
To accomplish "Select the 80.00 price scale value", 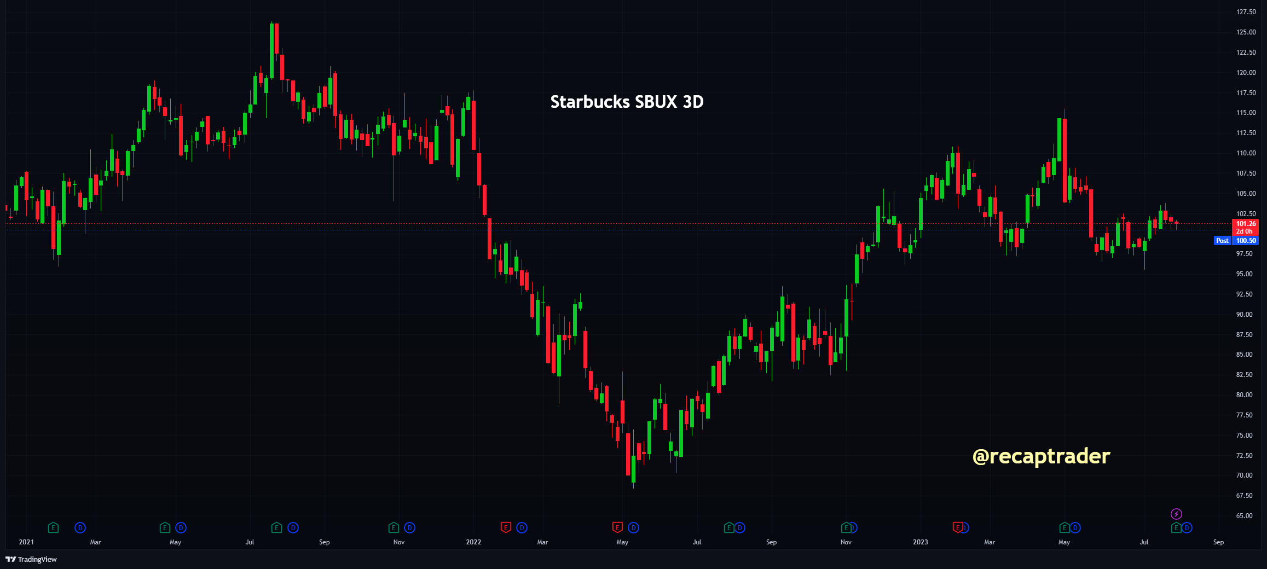I will [1244, 395].
